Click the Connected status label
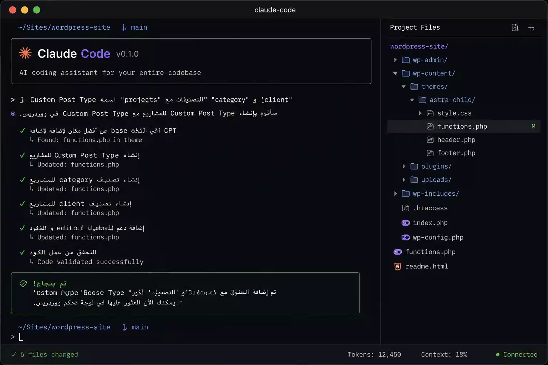 click(520, 355)
